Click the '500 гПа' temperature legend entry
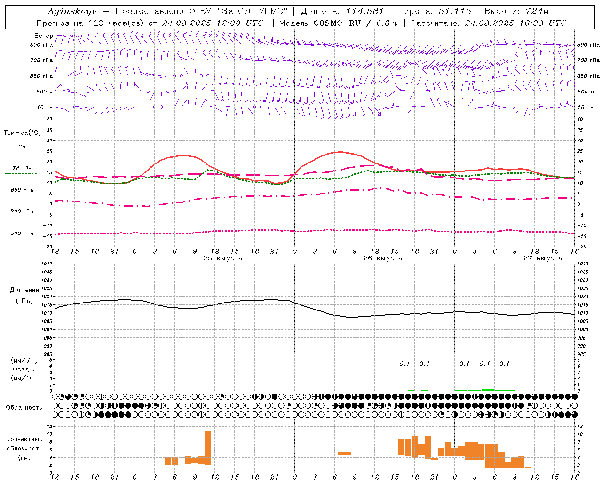The width and height of the screenshot is (602, 481). (x=22, y=233)
